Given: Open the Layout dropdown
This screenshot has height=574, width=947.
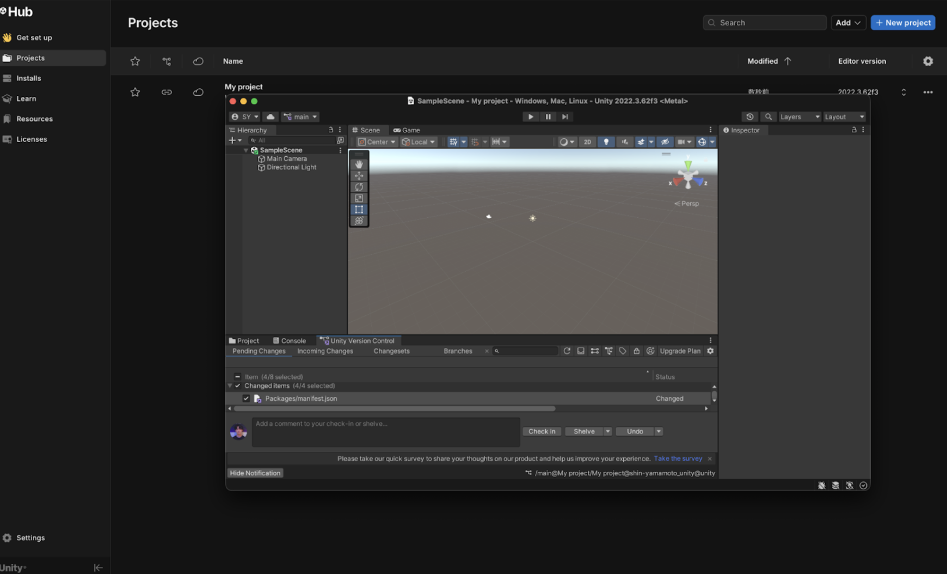Looking at the screenshot, I should [844, 117].
